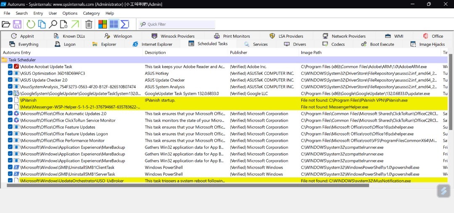Viewport: 454px width, 213px height.
Task: Uncheck ASUS Optimization 36D18D69AFC3 checkbox
Action: pos(11,73)
